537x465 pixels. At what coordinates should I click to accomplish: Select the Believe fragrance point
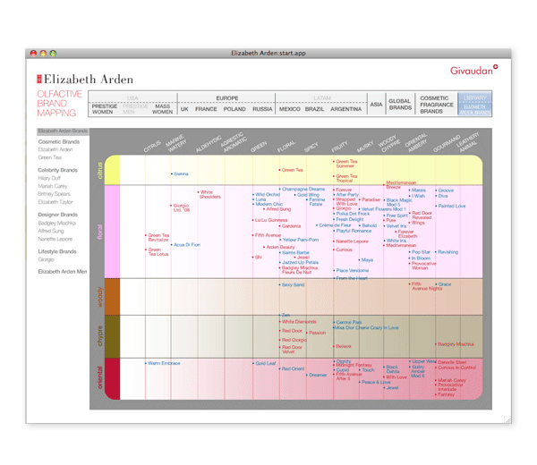coord(343,346)
